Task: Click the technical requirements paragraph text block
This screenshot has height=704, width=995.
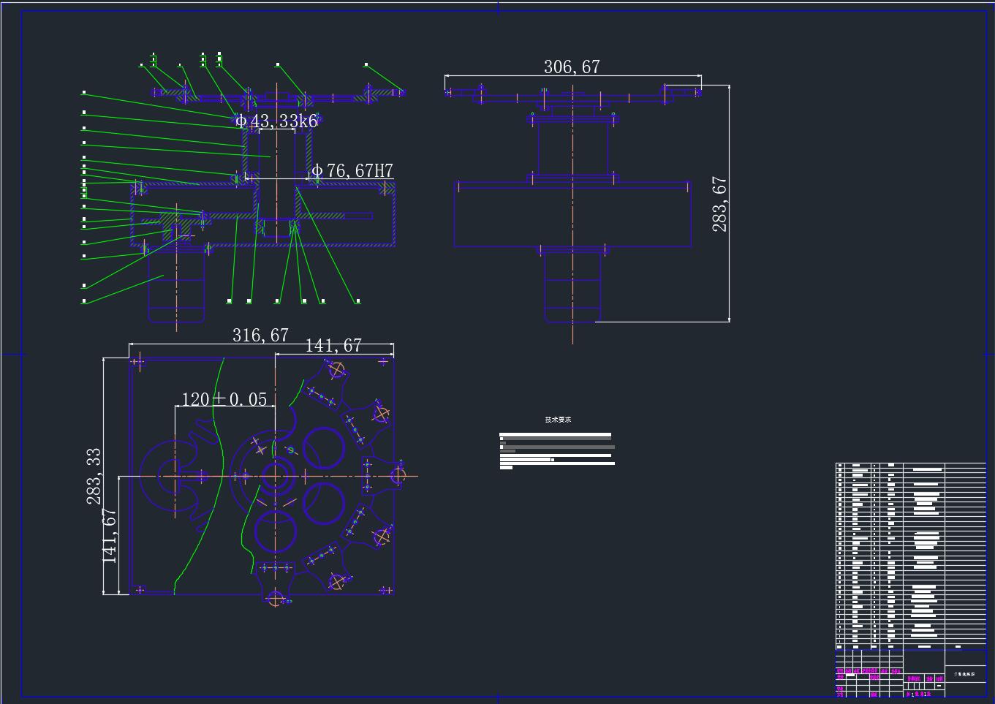Action: click(x=556, y=451)
